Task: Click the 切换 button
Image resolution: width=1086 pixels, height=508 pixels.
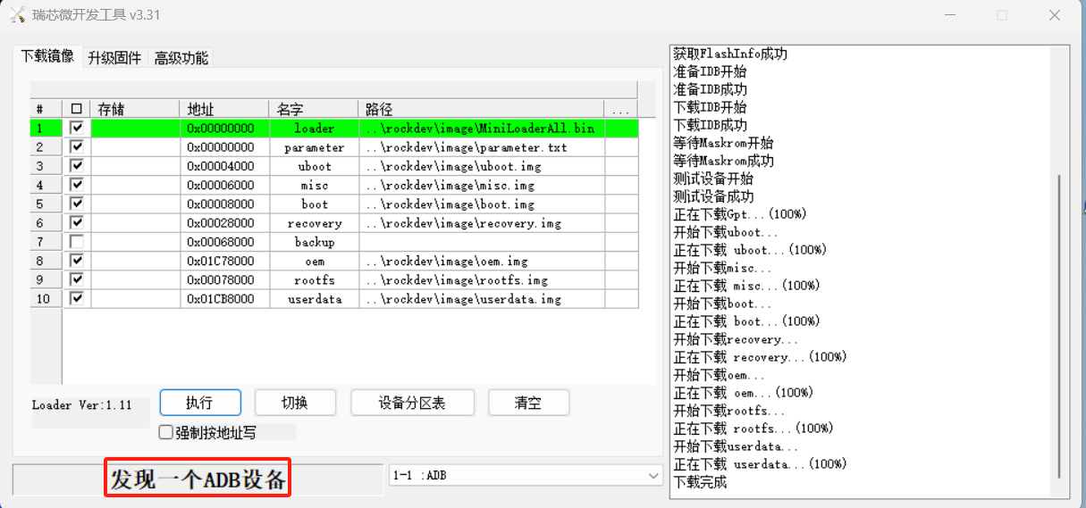Action: [x=295, y=403]
